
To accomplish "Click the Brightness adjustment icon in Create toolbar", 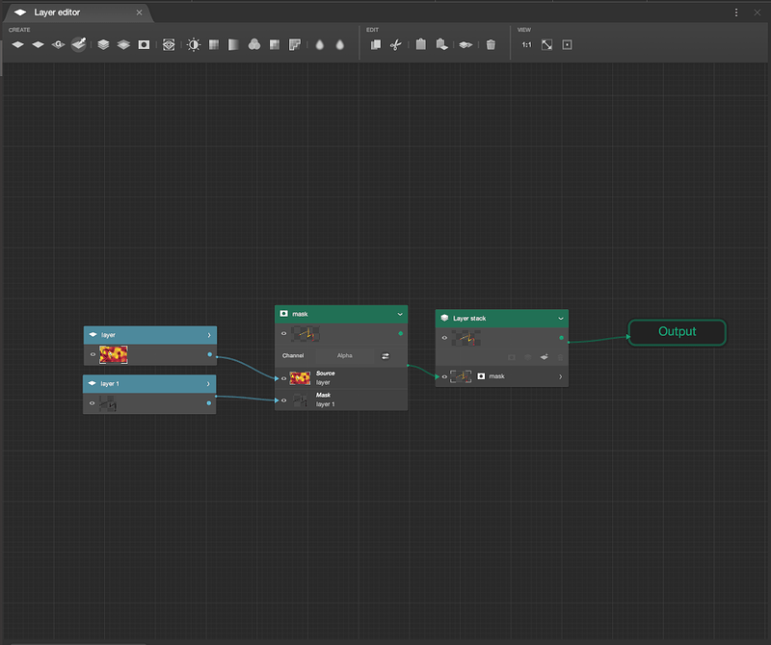I will (x=194, y=43).
